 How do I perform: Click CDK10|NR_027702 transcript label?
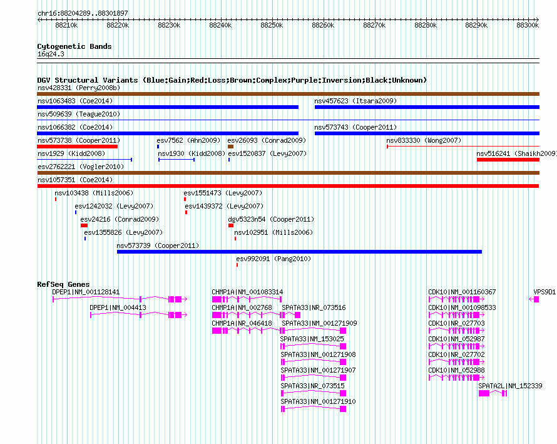pyautogui.click(x=456, y=354)
